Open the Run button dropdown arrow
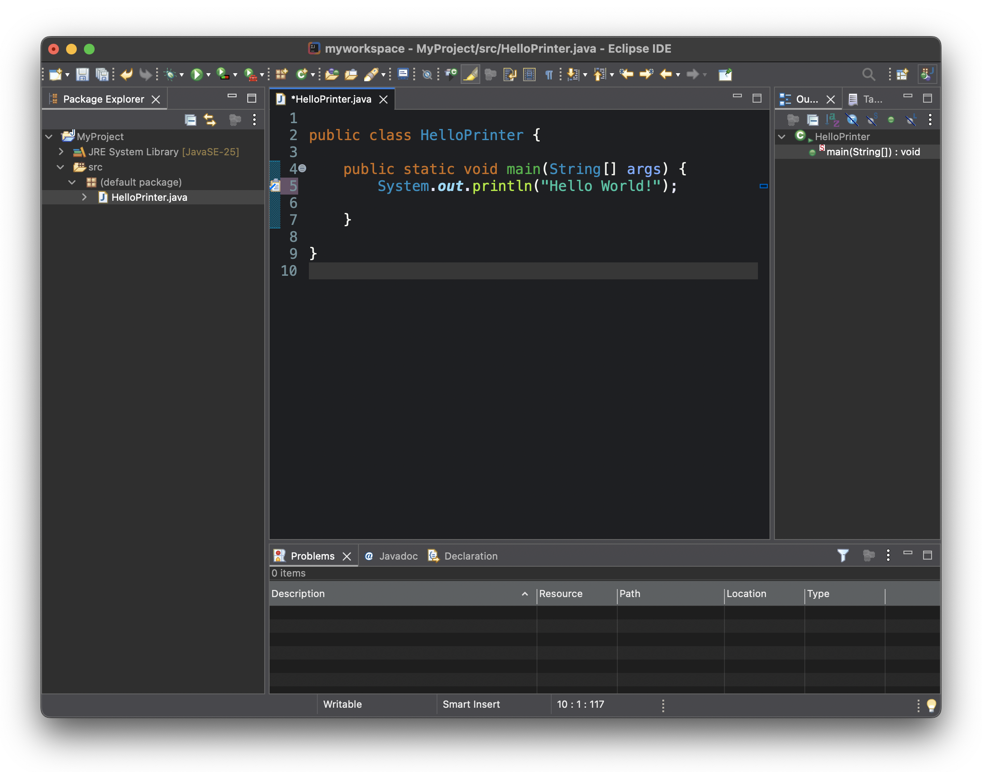The height and width of the screenshot is (772, 982). click(208, 75)
